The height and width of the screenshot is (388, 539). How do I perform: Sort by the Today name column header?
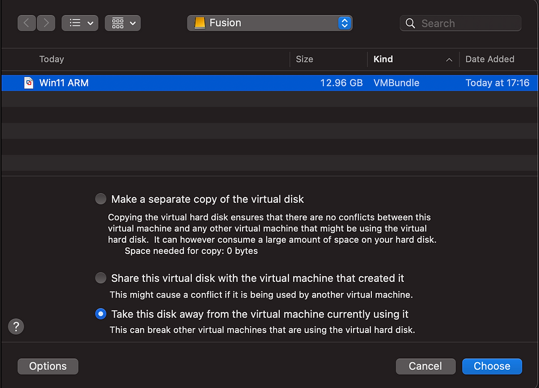tap(52, 59)
